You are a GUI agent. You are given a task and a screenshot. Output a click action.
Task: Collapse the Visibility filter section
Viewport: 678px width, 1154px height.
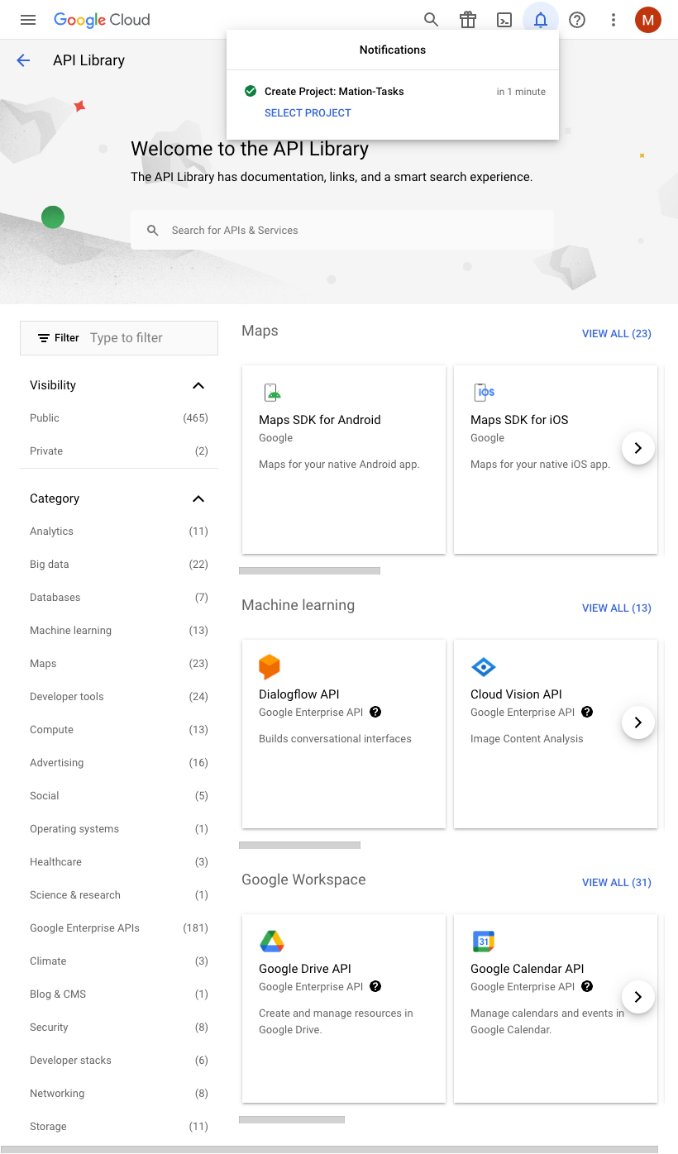[x=198, y=385]
